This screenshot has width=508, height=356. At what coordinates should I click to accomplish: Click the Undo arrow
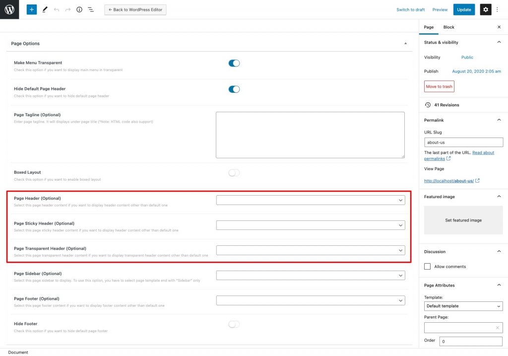click(x=56, y=9)
